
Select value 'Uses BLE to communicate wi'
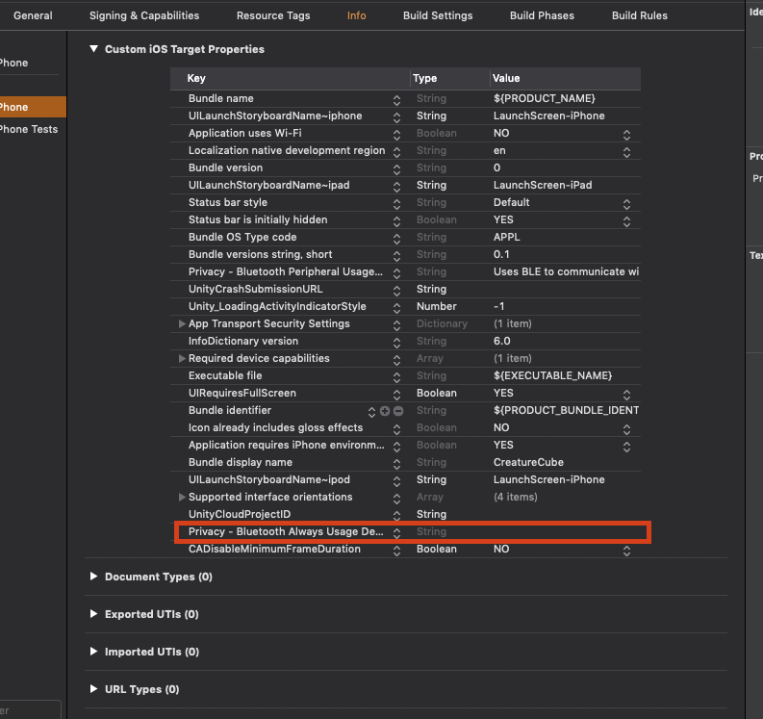tap(566, 271)
